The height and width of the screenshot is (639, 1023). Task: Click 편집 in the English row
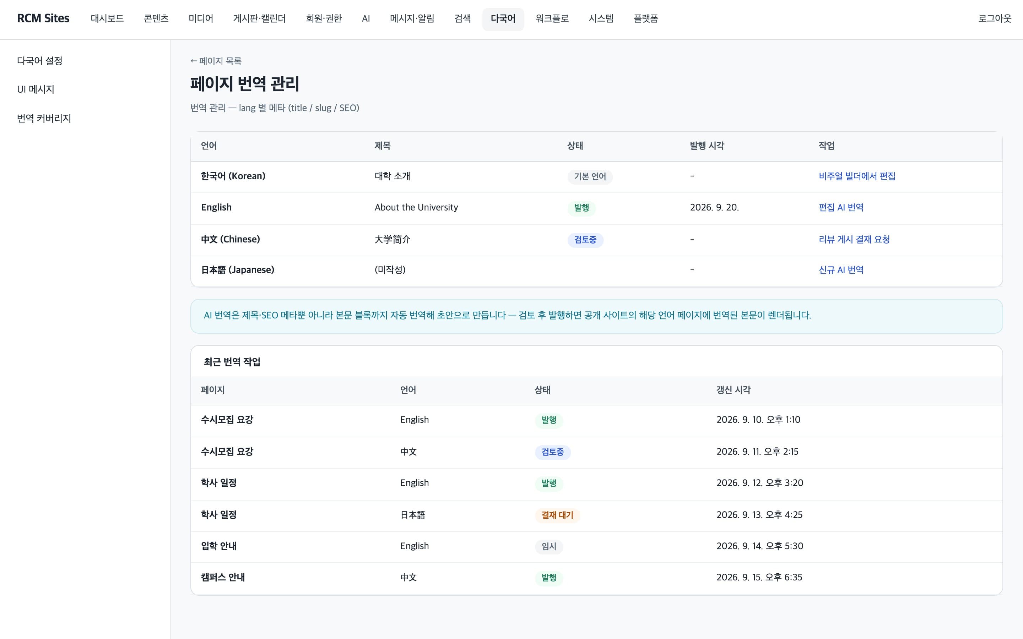coord(827,208)
